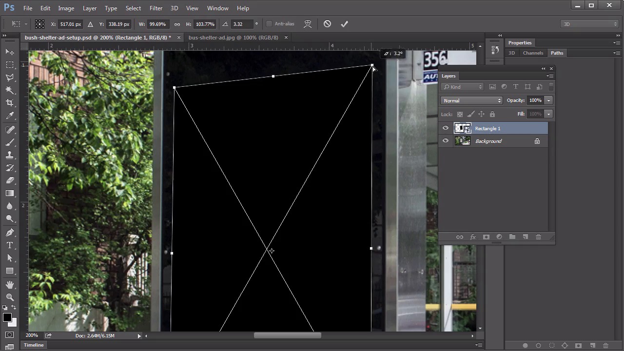This screenshot has width=624, height=351.
Task: Open the Opacity slider dropdown
Action: tap(548, 100)
